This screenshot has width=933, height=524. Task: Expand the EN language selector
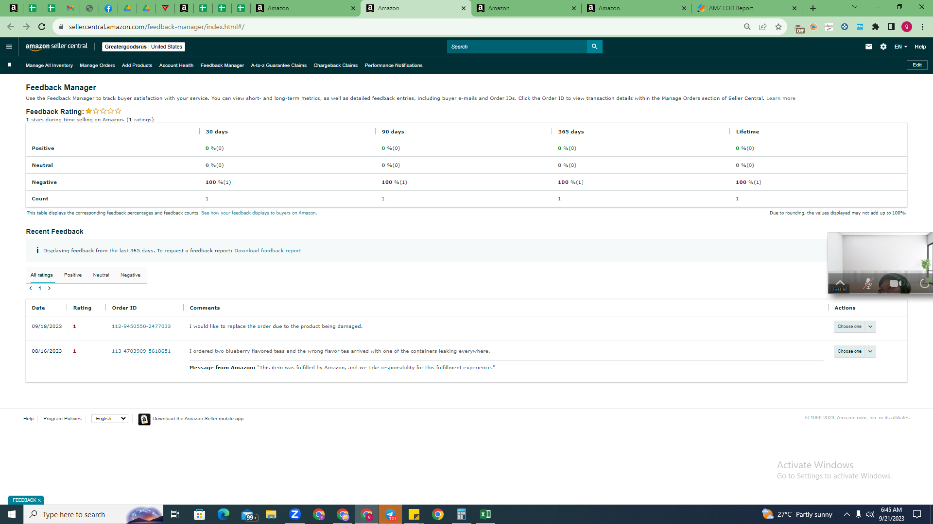(900, 47)
